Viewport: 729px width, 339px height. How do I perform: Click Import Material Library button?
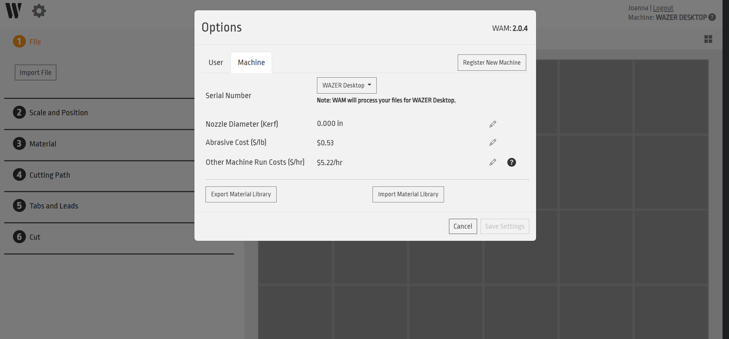coord(408,194)
